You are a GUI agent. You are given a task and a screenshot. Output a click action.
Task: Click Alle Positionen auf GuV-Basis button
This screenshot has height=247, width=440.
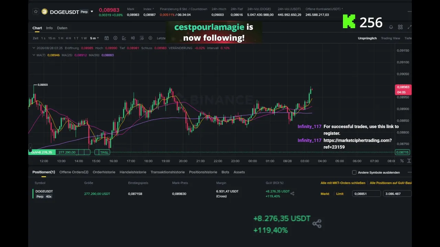pyautogui.click(x=391, y=183)
